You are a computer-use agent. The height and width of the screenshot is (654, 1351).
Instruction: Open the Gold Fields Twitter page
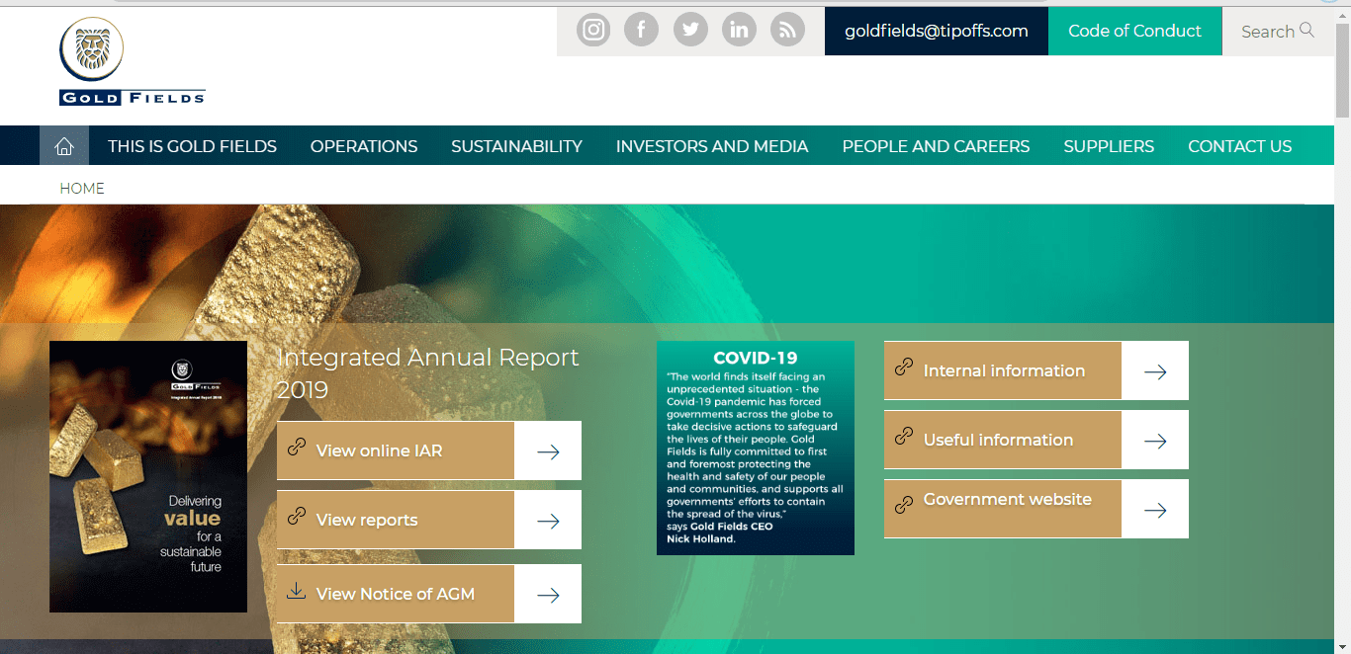point(690,31)
